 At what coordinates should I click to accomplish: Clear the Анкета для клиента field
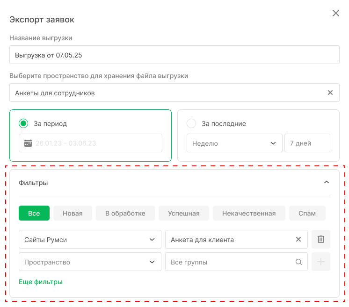pyautogui.click(x=298, y=239)
